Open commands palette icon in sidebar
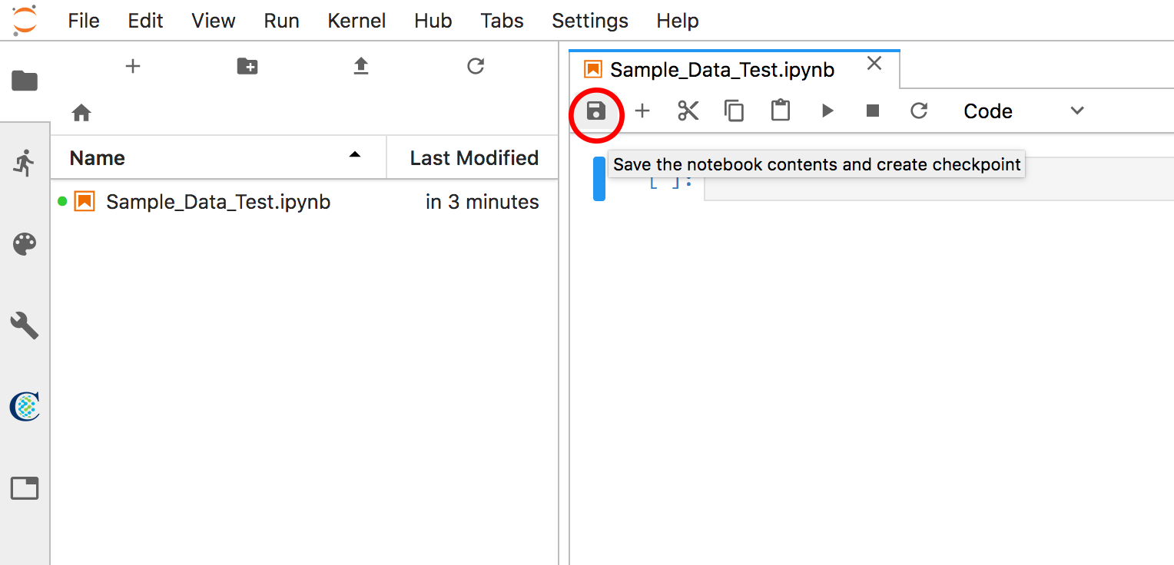 [x=25, y=245]
